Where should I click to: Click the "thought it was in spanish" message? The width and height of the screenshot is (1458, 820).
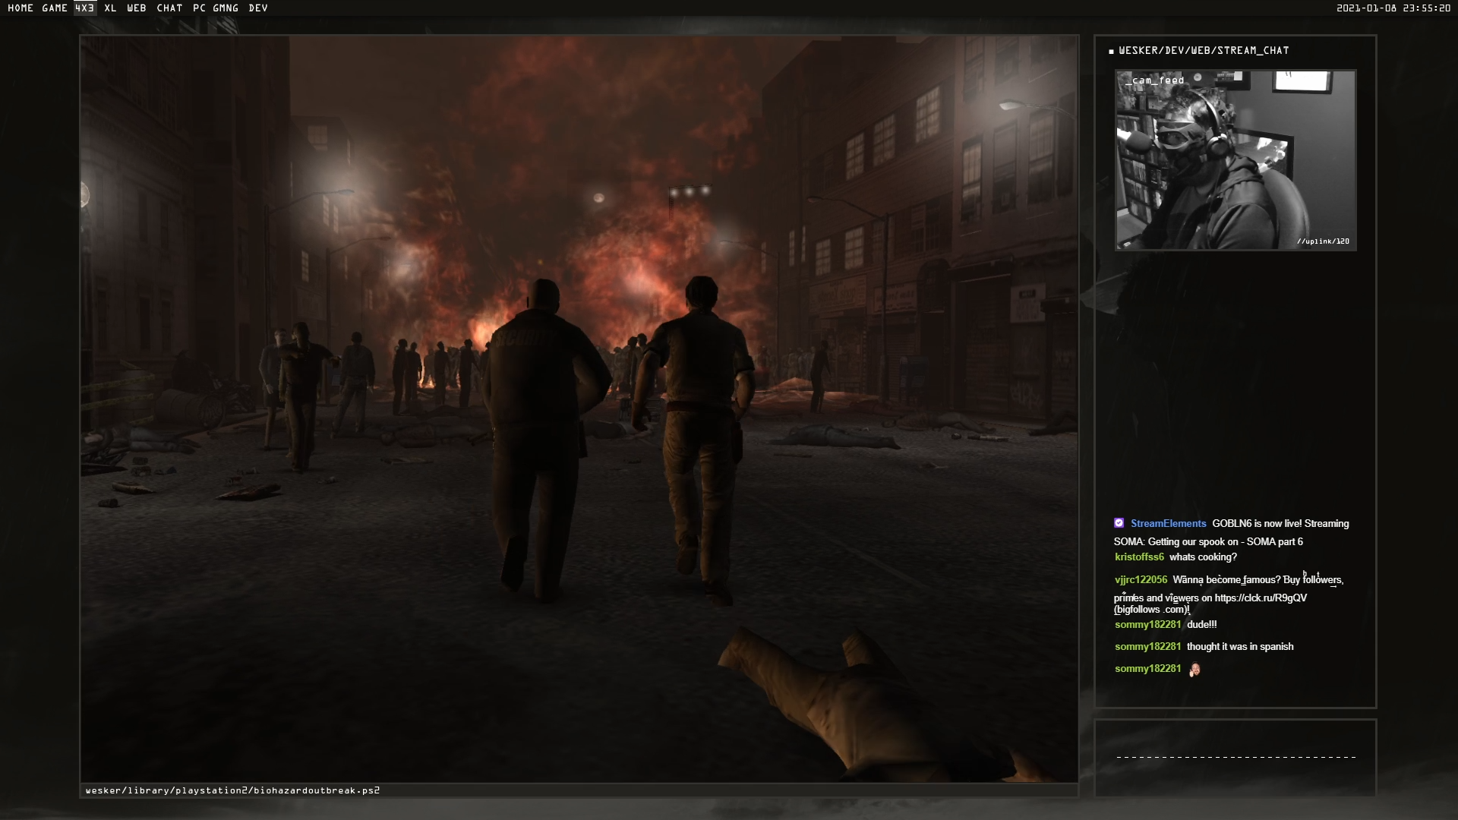[x=1240, y=647]
